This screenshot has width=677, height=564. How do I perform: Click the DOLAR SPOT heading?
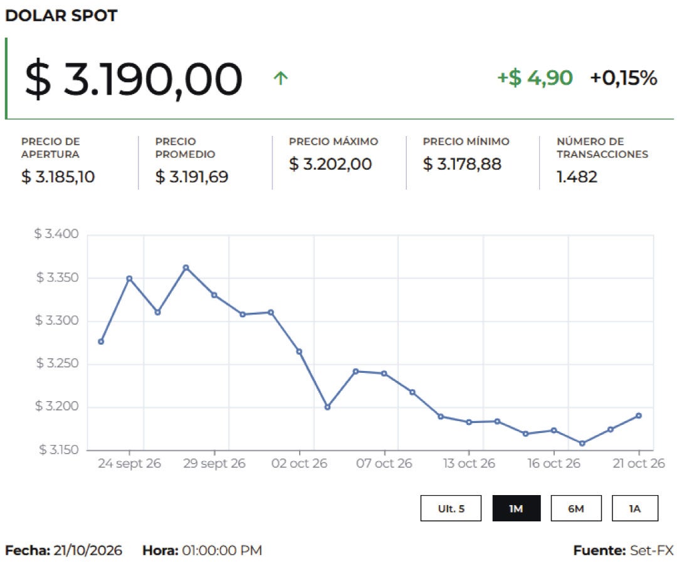[61, 16]
